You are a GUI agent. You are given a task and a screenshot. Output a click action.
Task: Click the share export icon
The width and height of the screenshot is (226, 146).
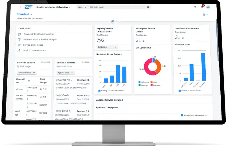[x=204, y=14]
